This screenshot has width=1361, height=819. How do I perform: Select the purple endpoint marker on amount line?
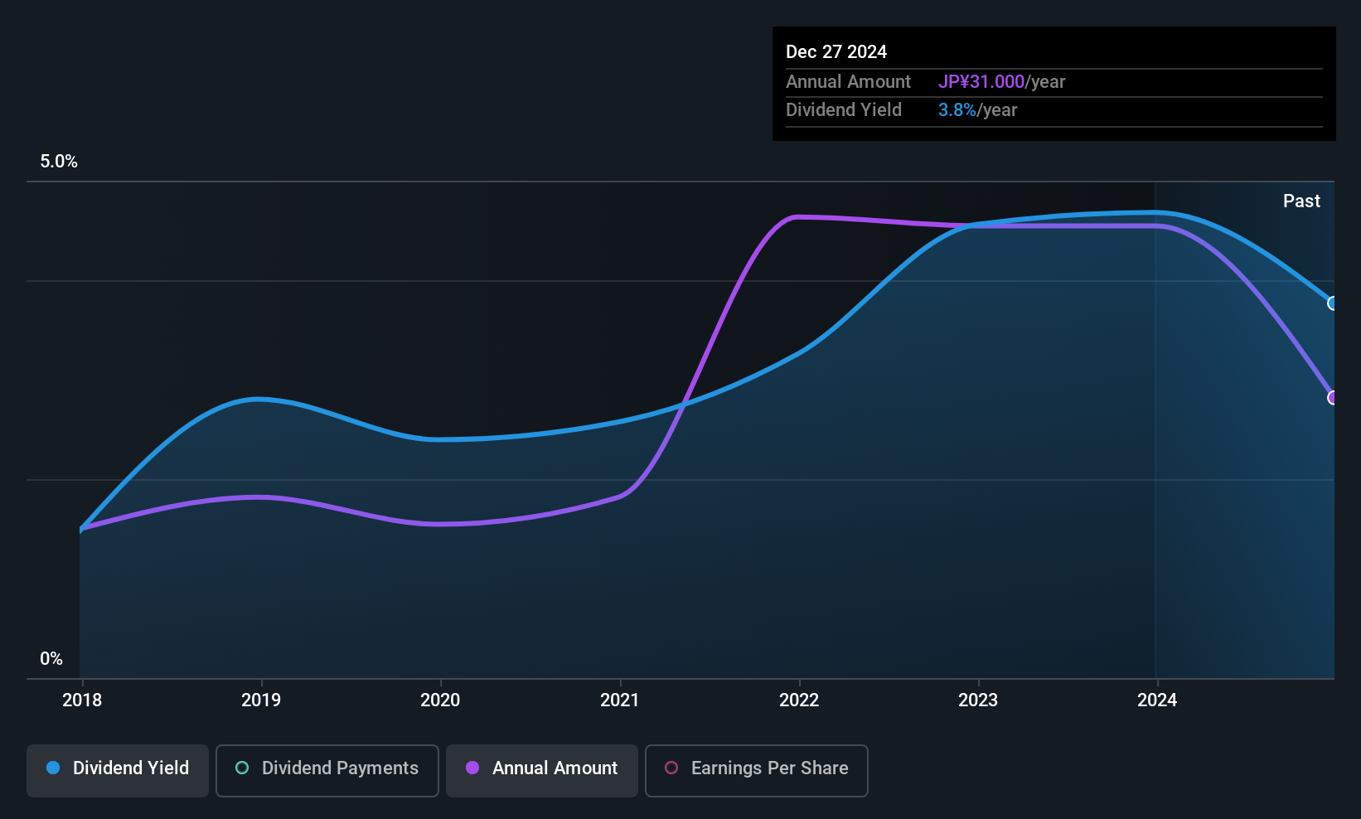(x=1333, y=398)
